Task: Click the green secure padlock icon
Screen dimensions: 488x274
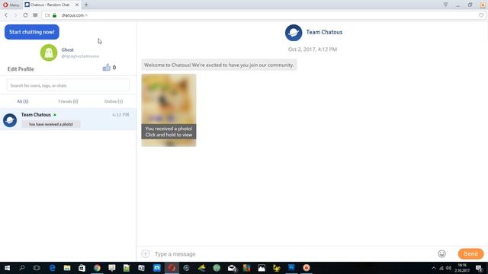Action: pyautogui.click(x=54, y=15)
